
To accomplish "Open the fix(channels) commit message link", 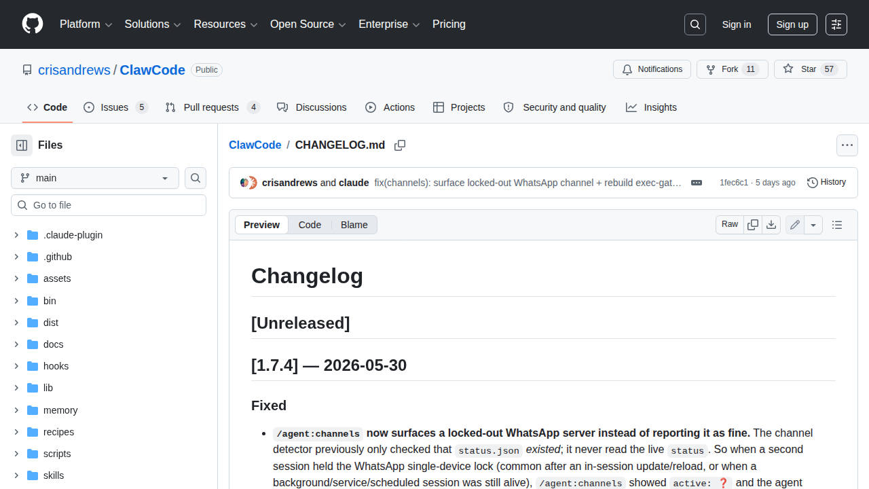I will pos(528,183).
